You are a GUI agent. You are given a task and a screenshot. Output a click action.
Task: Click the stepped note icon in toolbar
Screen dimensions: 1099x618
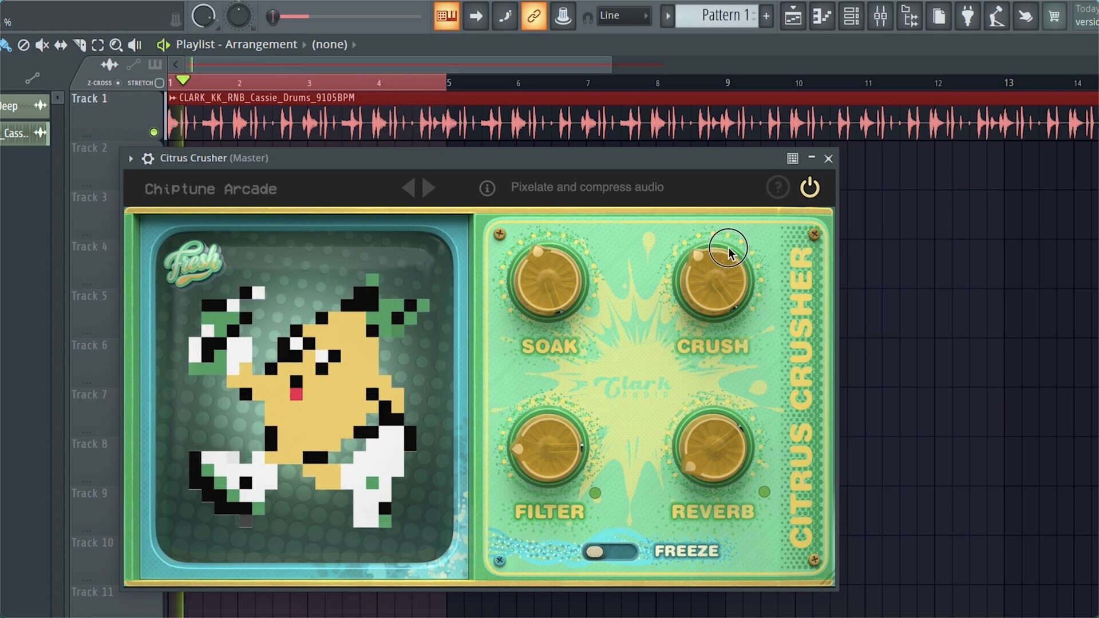coord(505,16)
